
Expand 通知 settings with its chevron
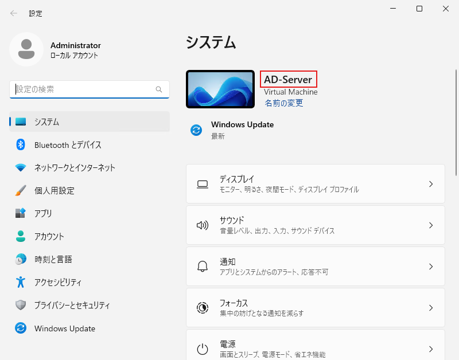(x=431, y=267)
